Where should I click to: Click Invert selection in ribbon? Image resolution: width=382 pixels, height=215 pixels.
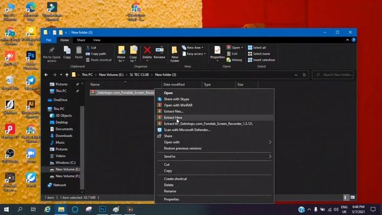pyautogui.click(x=261, y=60)
